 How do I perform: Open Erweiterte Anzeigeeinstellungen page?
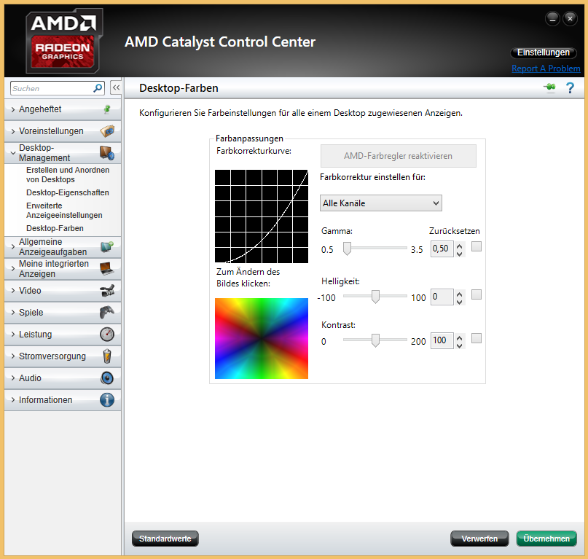(x=64, y=211)
